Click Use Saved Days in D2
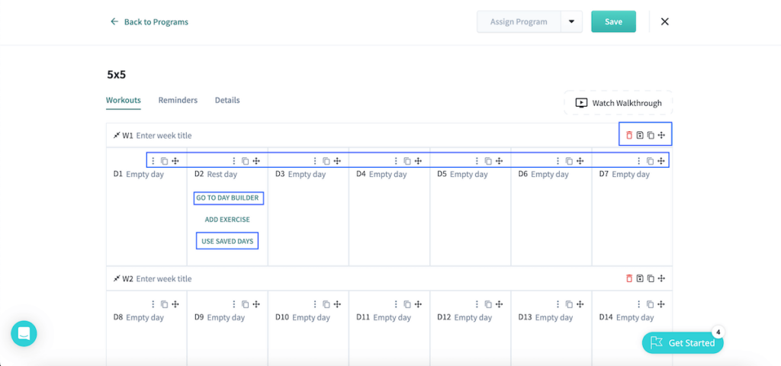Image resolution: width=781 pixels, height=366 pixels. (x=227, y=241)
